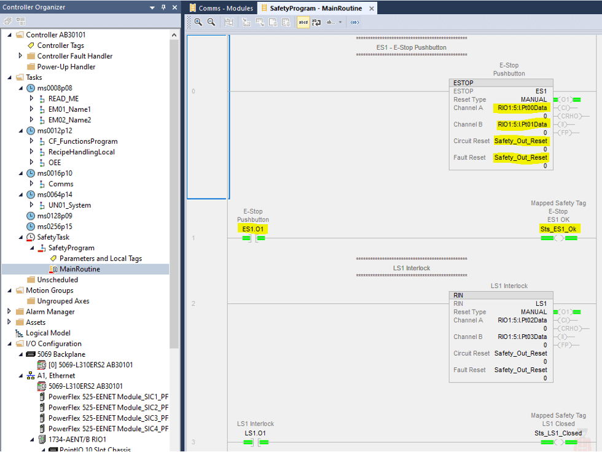Screen dimensions: 602x452
Task: Click SafetyProgram safety program icon
Action: point(42,248)
